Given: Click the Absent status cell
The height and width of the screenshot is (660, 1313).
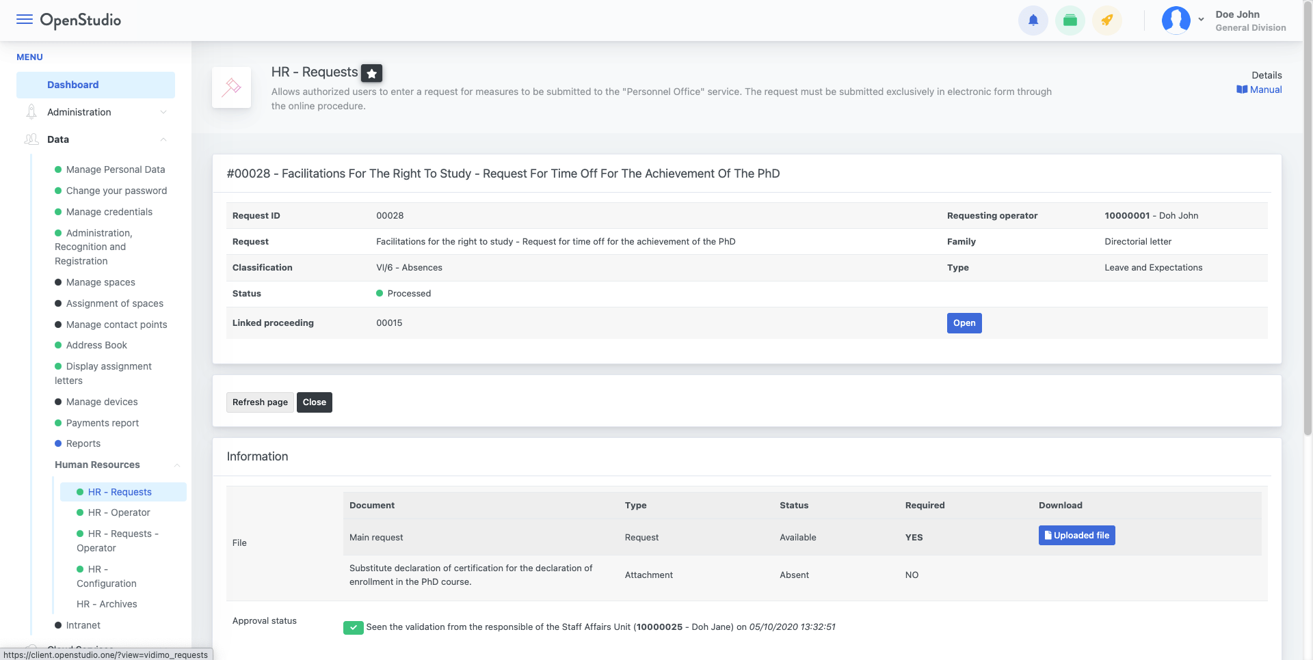Looking at the screenshot, I should click(x=794, y=575).
